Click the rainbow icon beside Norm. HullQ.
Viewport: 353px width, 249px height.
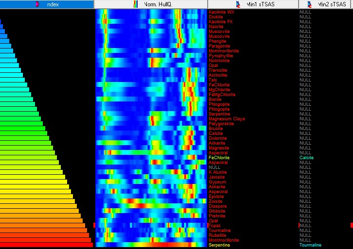[136, 4]
